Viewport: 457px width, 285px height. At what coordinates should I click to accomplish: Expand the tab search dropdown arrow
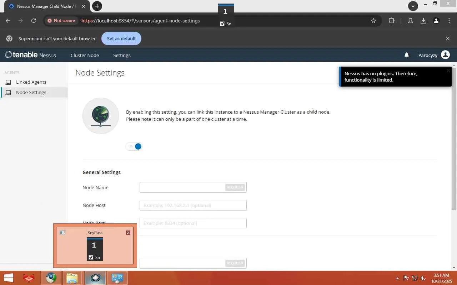[x=413, y=6]
